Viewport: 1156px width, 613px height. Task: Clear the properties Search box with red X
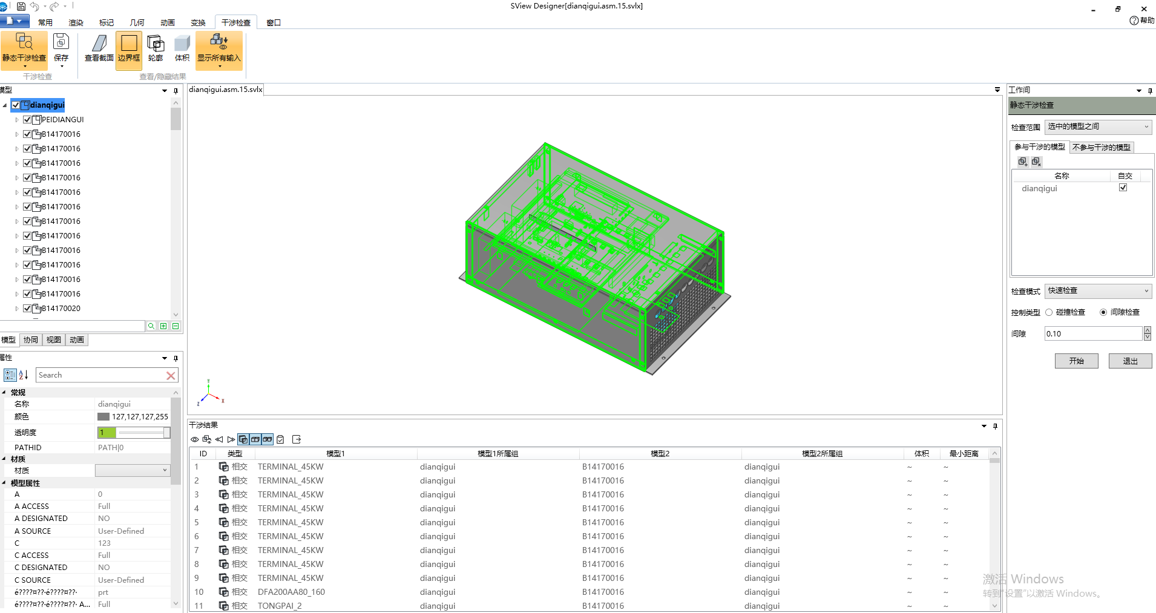[x=171, y=376]
